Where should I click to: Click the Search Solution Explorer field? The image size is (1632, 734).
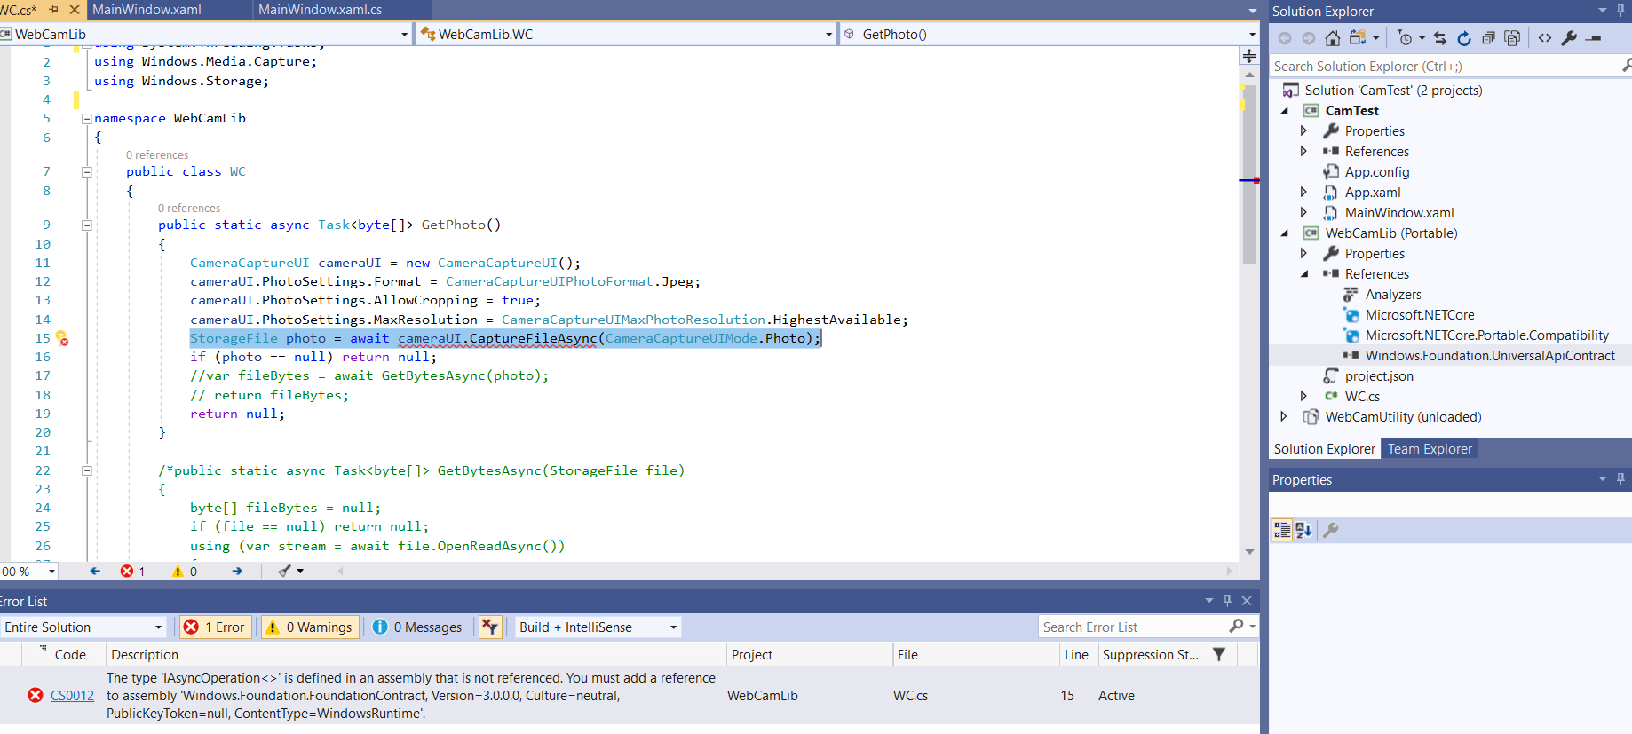coord(1444,66)
